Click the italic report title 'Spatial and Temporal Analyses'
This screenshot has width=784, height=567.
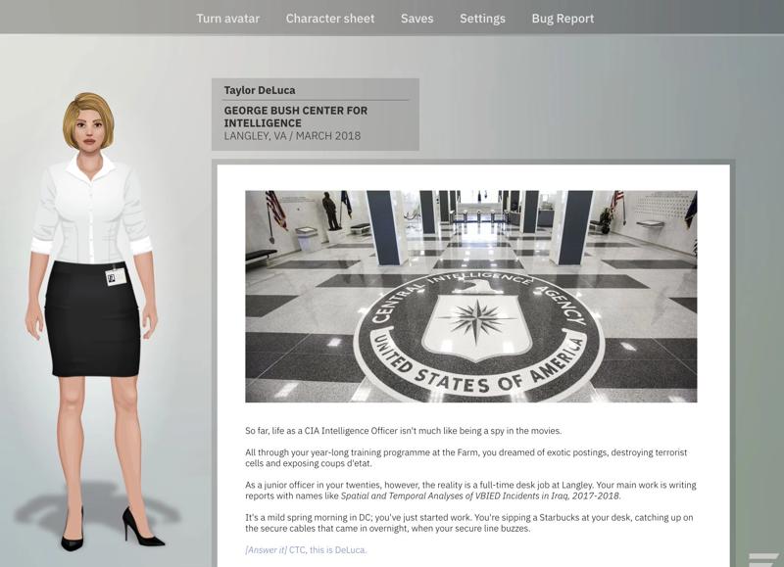480,496
